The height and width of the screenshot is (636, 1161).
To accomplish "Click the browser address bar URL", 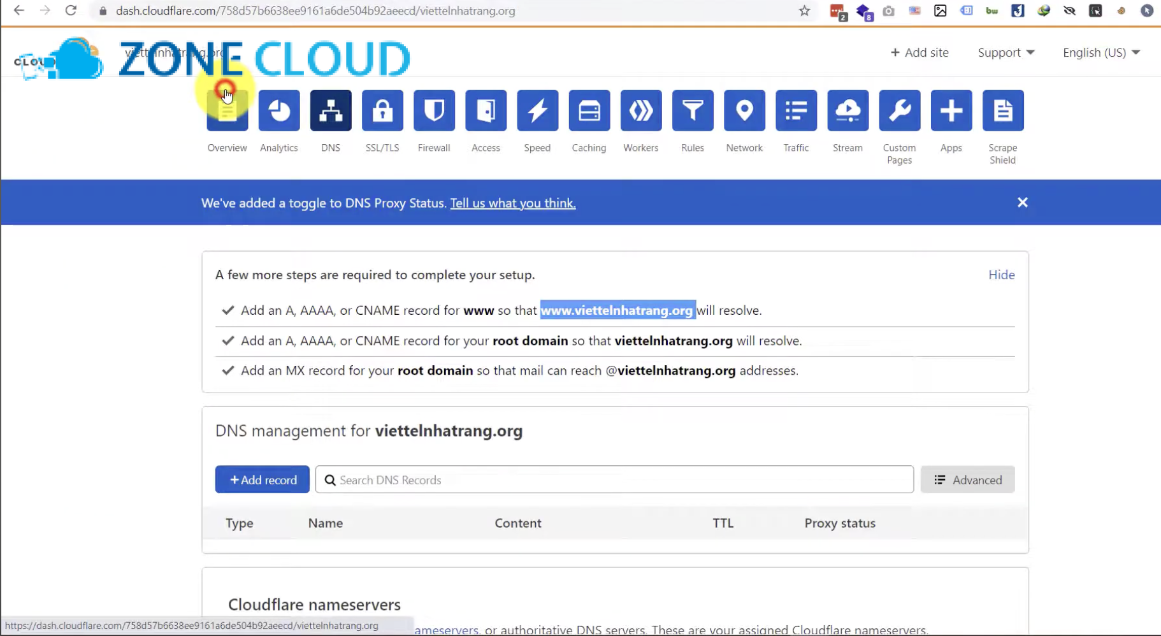I will click(x=315, y=11).
